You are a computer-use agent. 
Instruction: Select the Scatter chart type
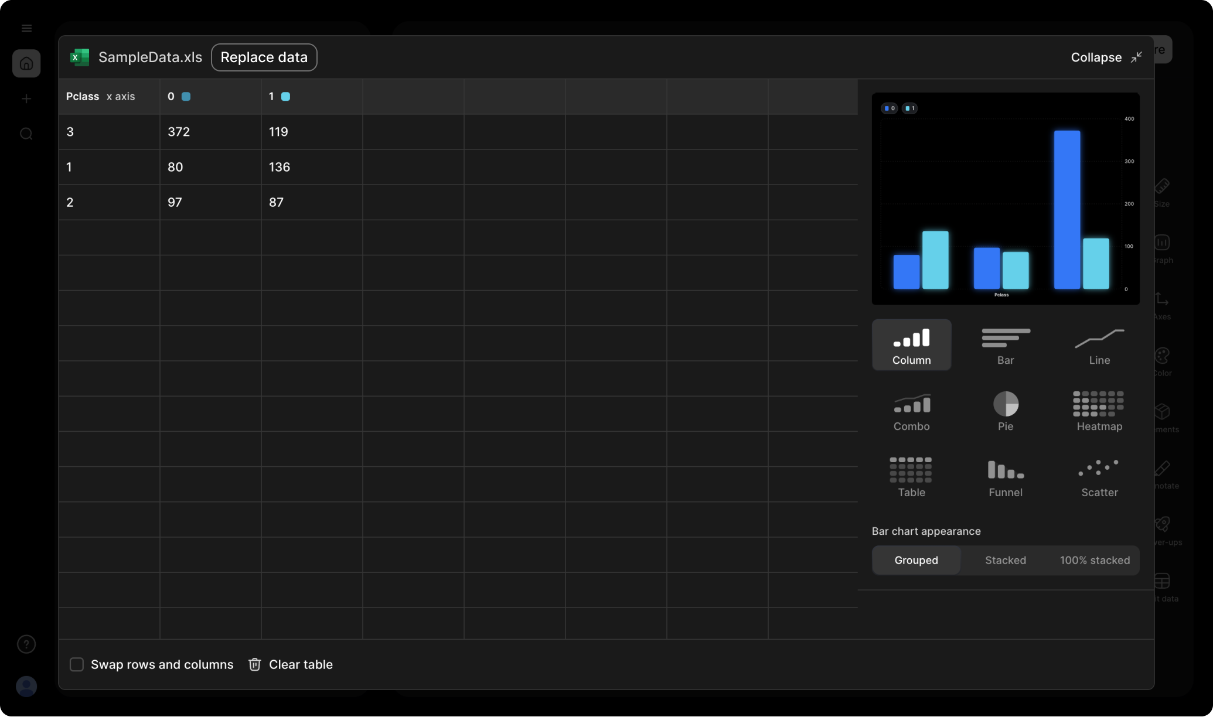(1098, 476)
